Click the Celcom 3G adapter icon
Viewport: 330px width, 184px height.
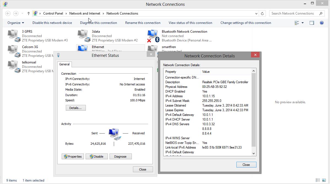tap(13, 51)
